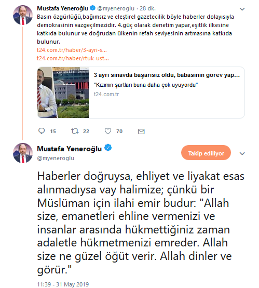Open the t24.com.tr/haber/3-ayri-s... link

tap(72, 50)
